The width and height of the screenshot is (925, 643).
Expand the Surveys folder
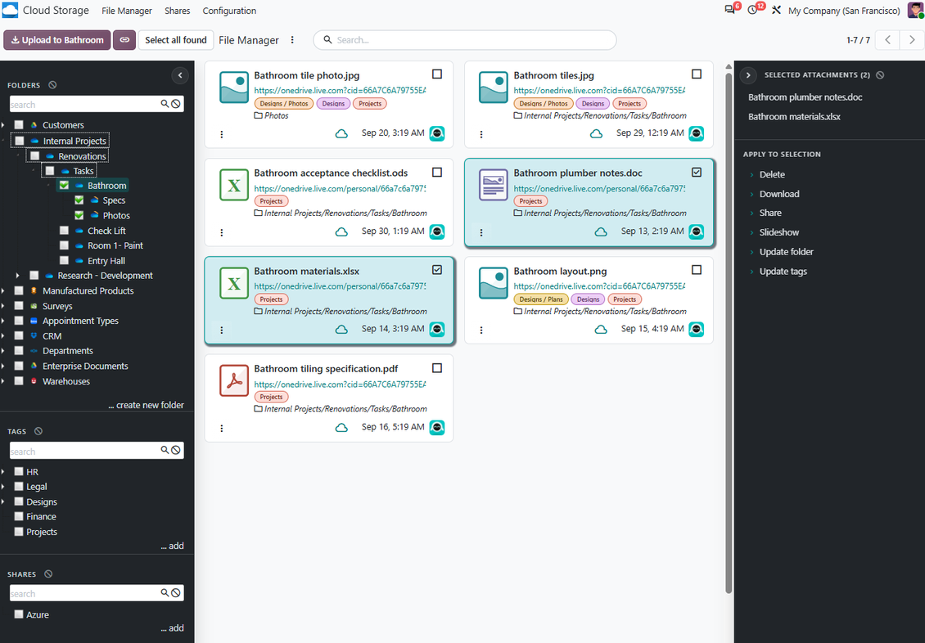(3, 306)
